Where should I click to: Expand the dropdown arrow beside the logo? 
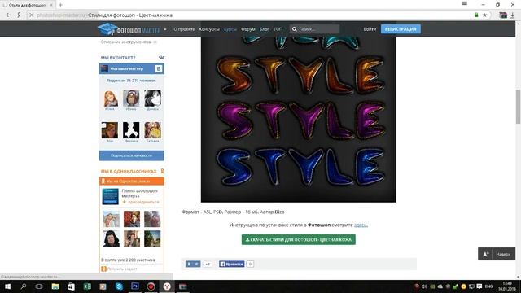[165, 29]
